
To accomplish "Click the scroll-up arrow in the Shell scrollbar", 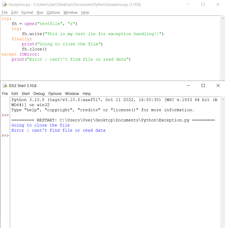I will (223, 99).
